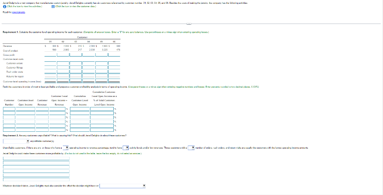The width and height of the screenshot is (383, 195).
Task: Click operating income (loss) box for customer 03
Action: [76, 80]
